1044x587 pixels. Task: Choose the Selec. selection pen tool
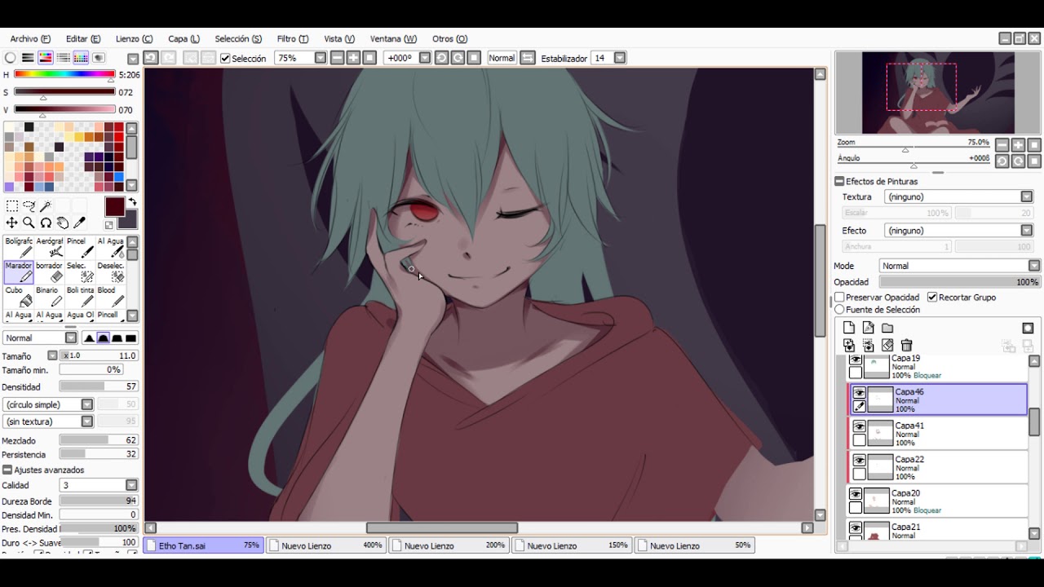pos(80,271)
